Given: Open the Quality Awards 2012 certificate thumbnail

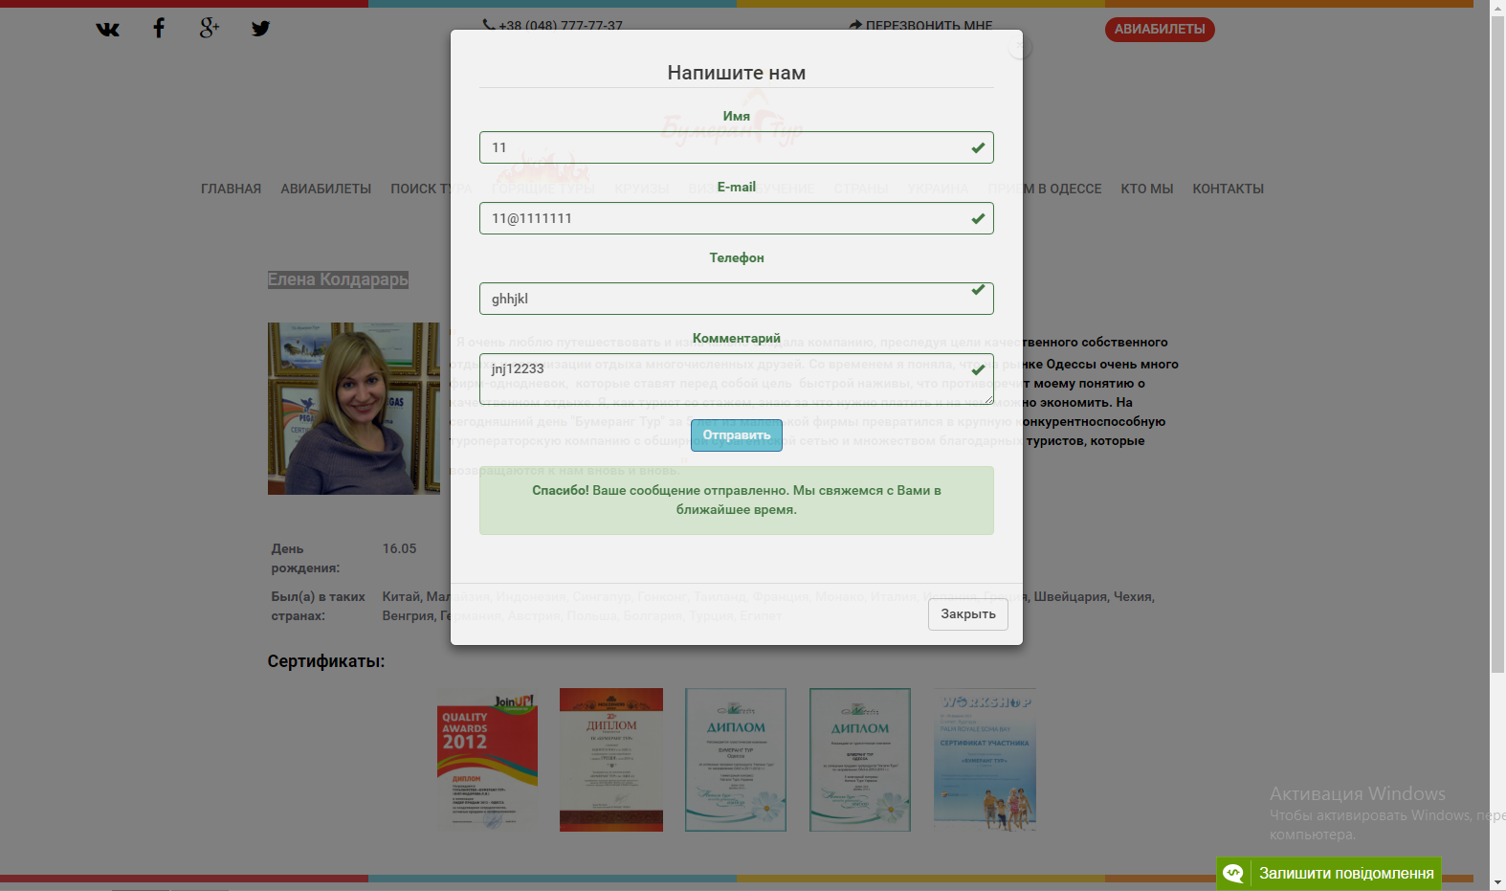Looking at the screenshot, I should (x=487, y=760).
